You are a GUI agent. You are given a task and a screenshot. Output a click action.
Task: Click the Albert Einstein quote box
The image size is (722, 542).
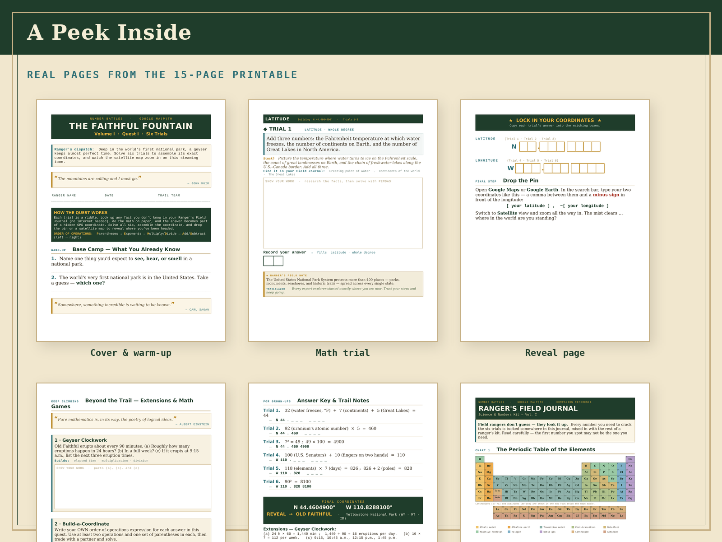(x=131, y=421)
